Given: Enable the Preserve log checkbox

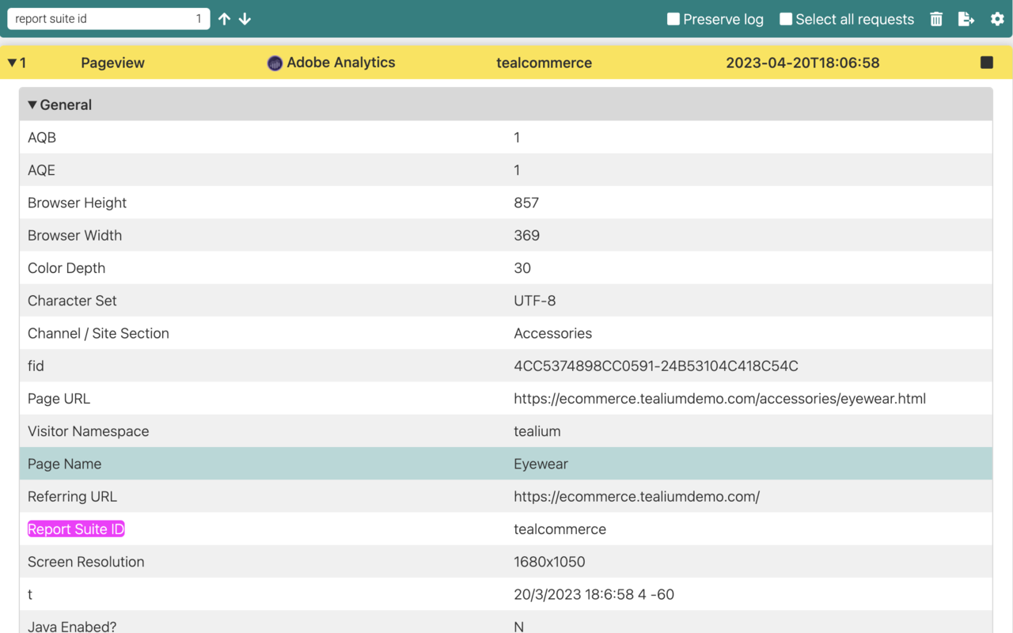Looking at the screenshot, I should coord(673,19).
